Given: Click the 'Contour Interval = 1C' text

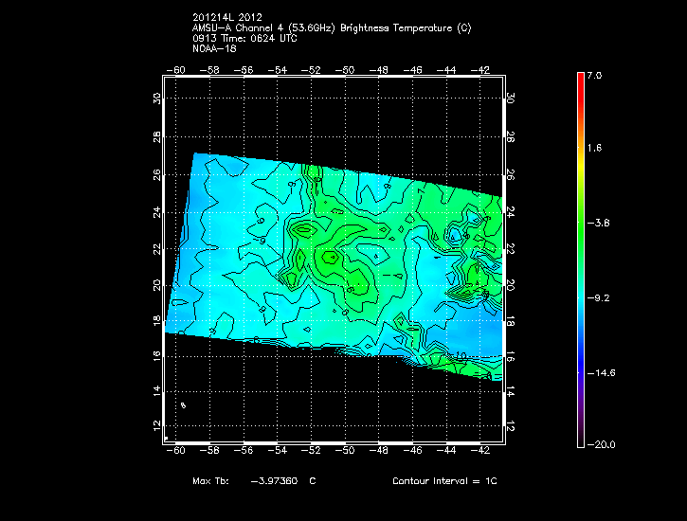Looking at the screenshot, I should [x=444, y=481].
